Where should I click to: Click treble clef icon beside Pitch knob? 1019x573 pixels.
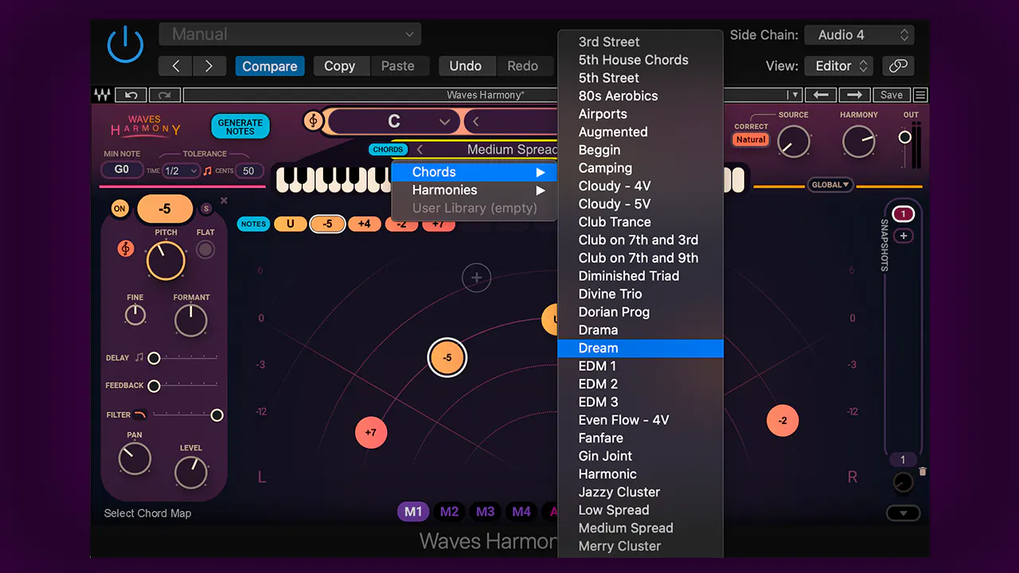click(x=126, y=248)
